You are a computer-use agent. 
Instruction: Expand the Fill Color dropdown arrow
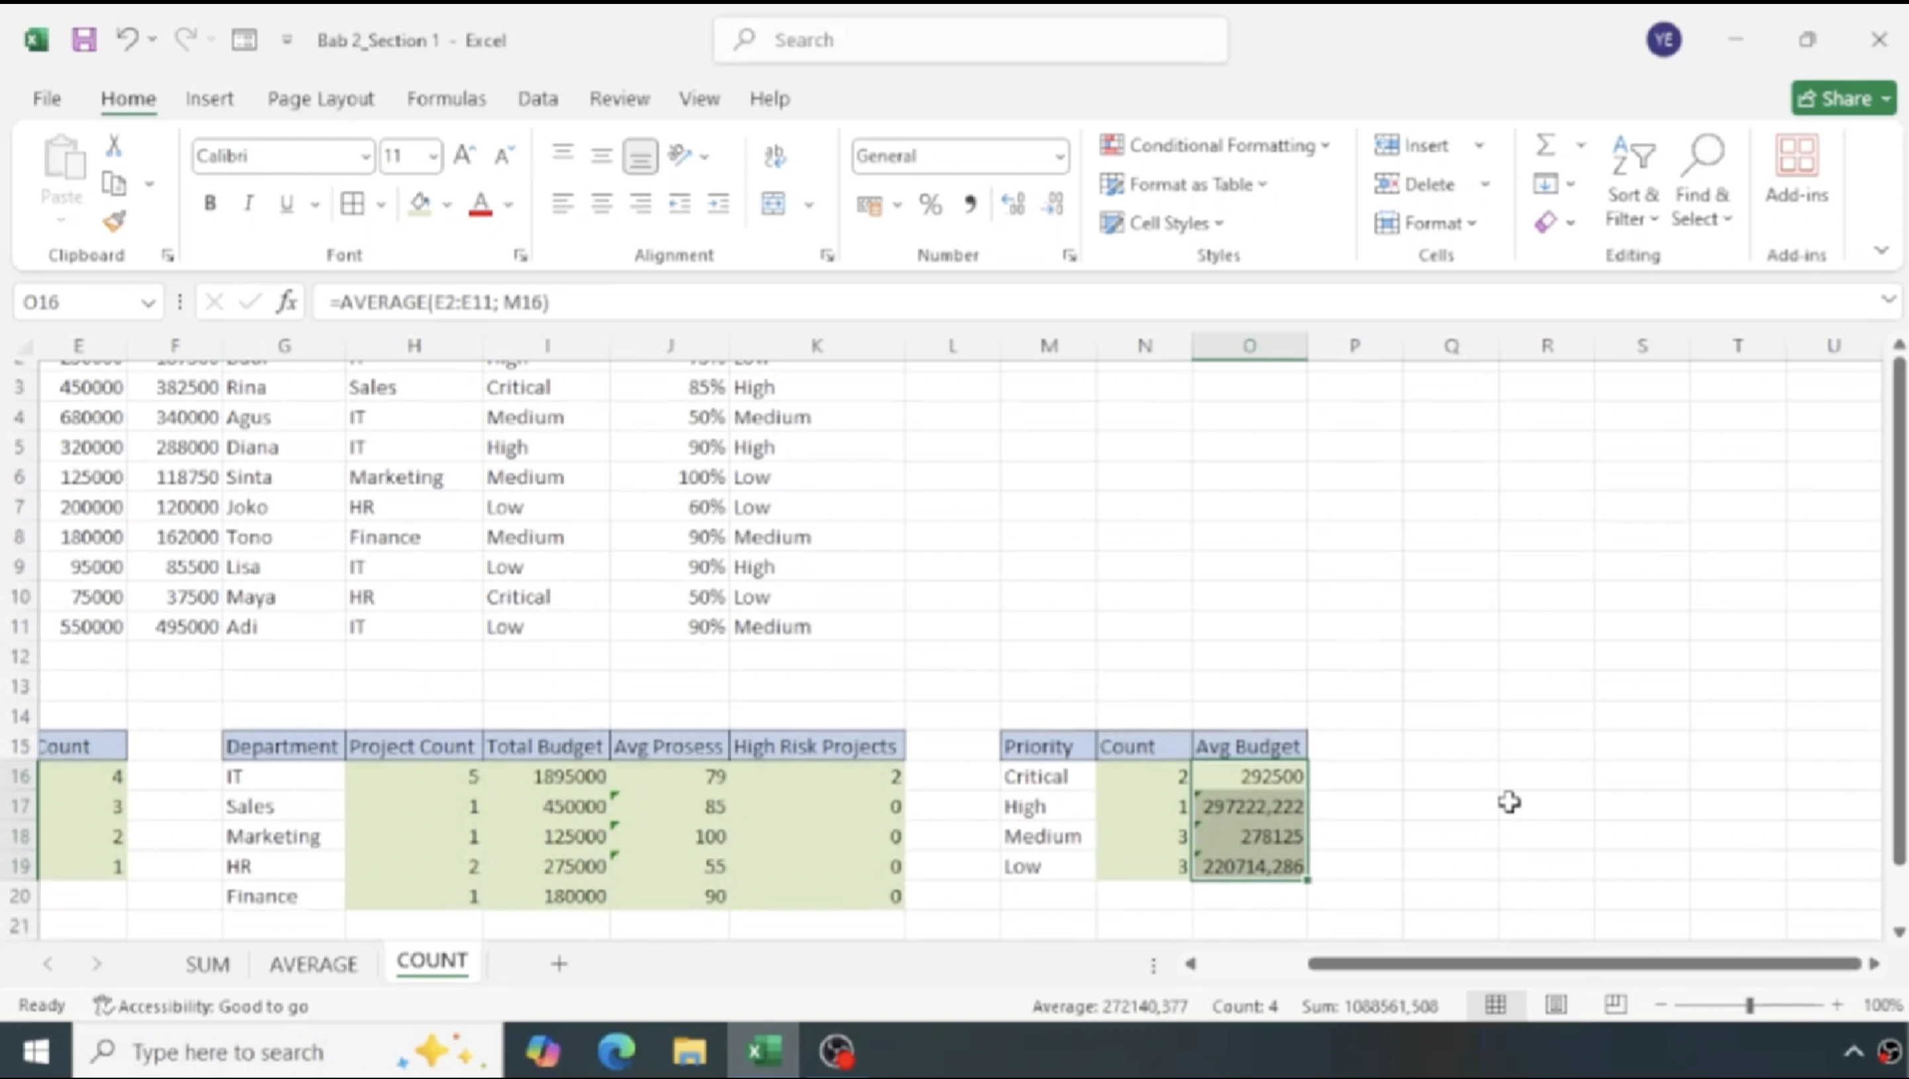[x=445, y=205]
